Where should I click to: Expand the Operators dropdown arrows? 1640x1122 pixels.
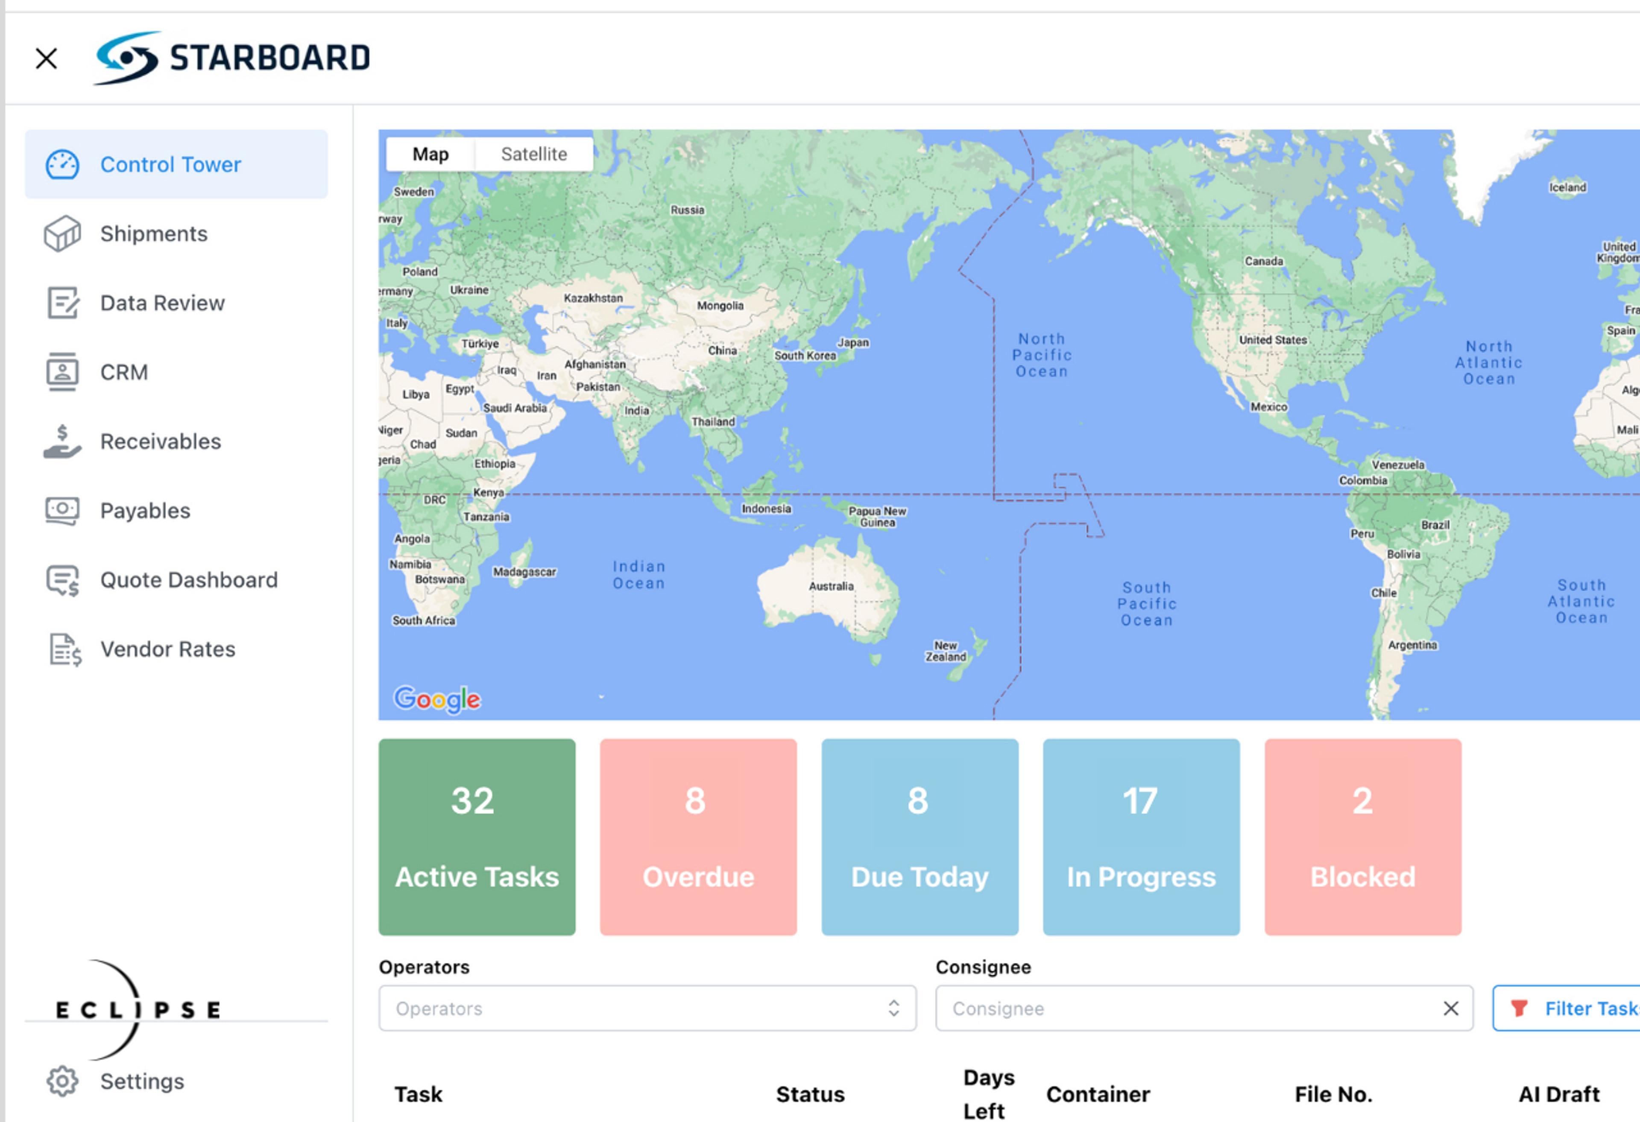893,1008
